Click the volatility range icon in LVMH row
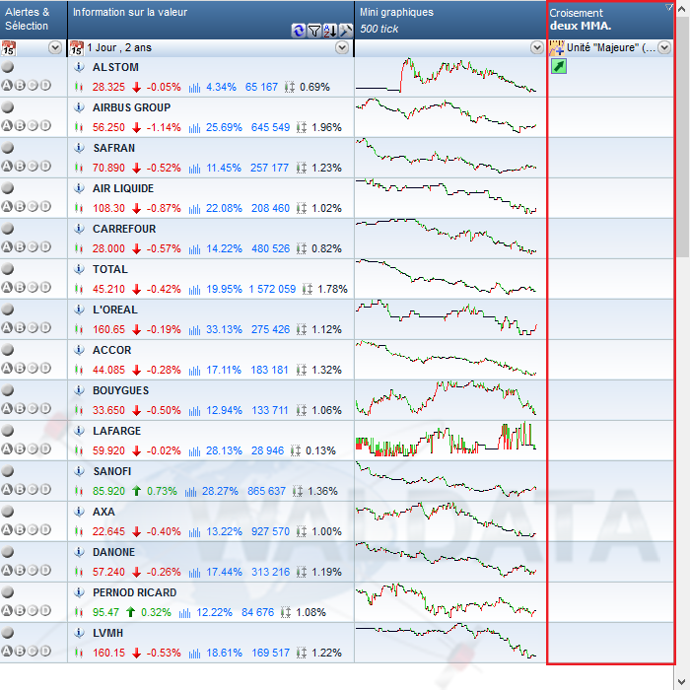The width and height of the screenshot is (690, 690). pyautogui.click(x=302, y=653)
